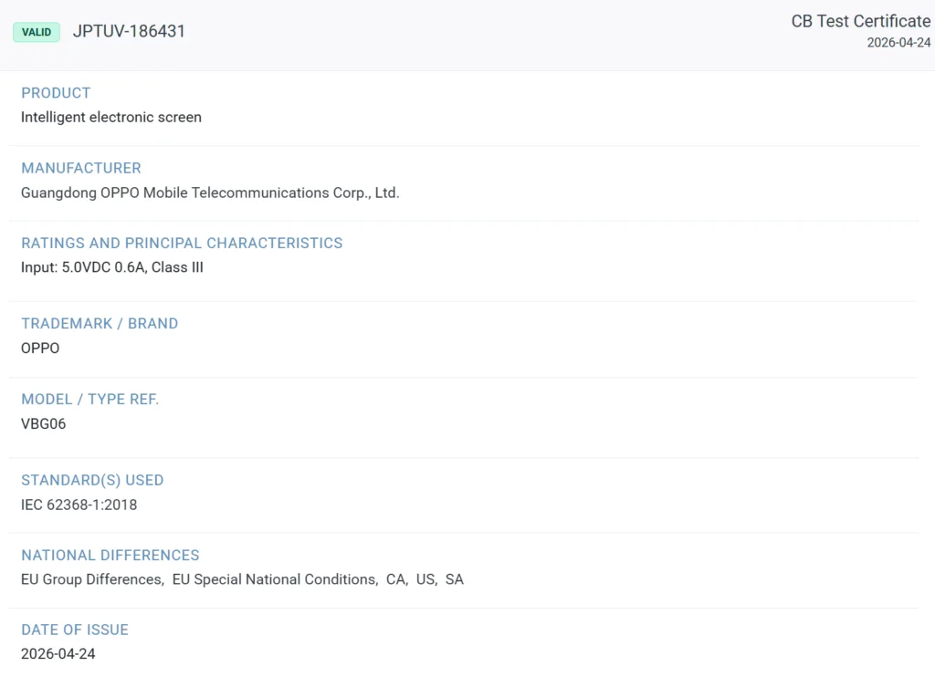
Task: Click the STANDARD(S) USED label
Action: pyautogui.click(x=92, y=480)
